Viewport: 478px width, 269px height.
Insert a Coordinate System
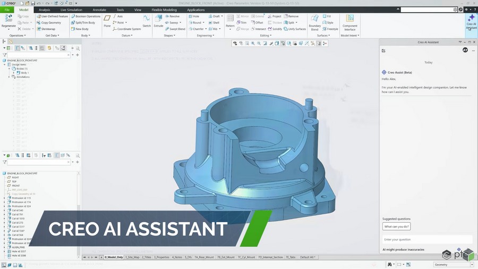[126, 29]
